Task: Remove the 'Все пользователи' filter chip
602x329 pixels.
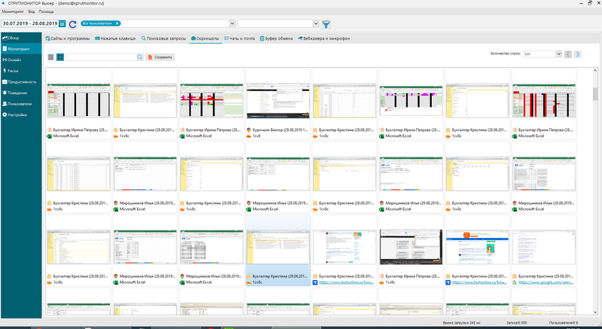Action: point(117,23)
